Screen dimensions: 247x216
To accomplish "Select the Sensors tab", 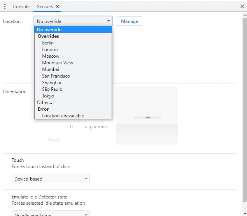I will click(45, 7).
